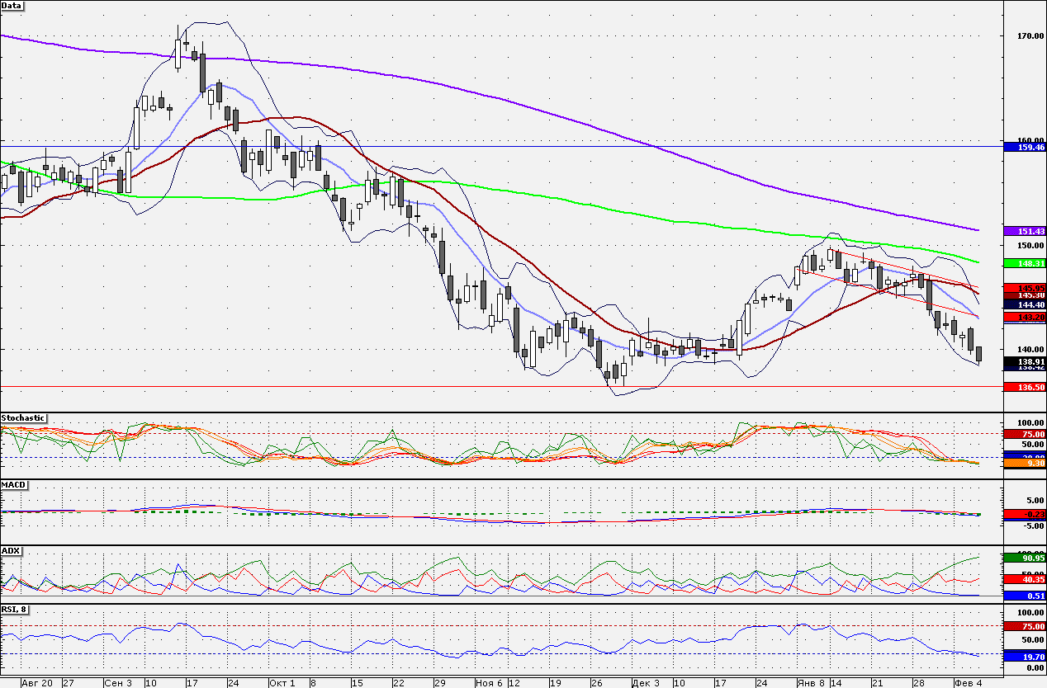This screenshot has height=688, width=1047.
Task: Click the Окт 1 date label
Action: point(282,683)
